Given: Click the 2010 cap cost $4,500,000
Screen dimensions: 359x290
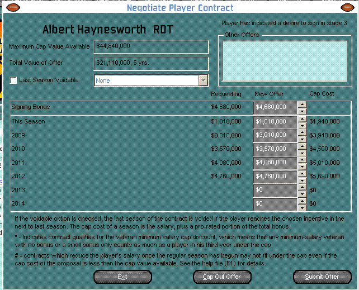Looking at the screenshot, I should click(324, 149).
